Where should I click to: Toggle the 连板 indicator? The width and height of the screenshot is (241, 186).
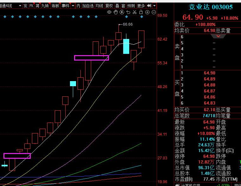(x=55, y=6)
